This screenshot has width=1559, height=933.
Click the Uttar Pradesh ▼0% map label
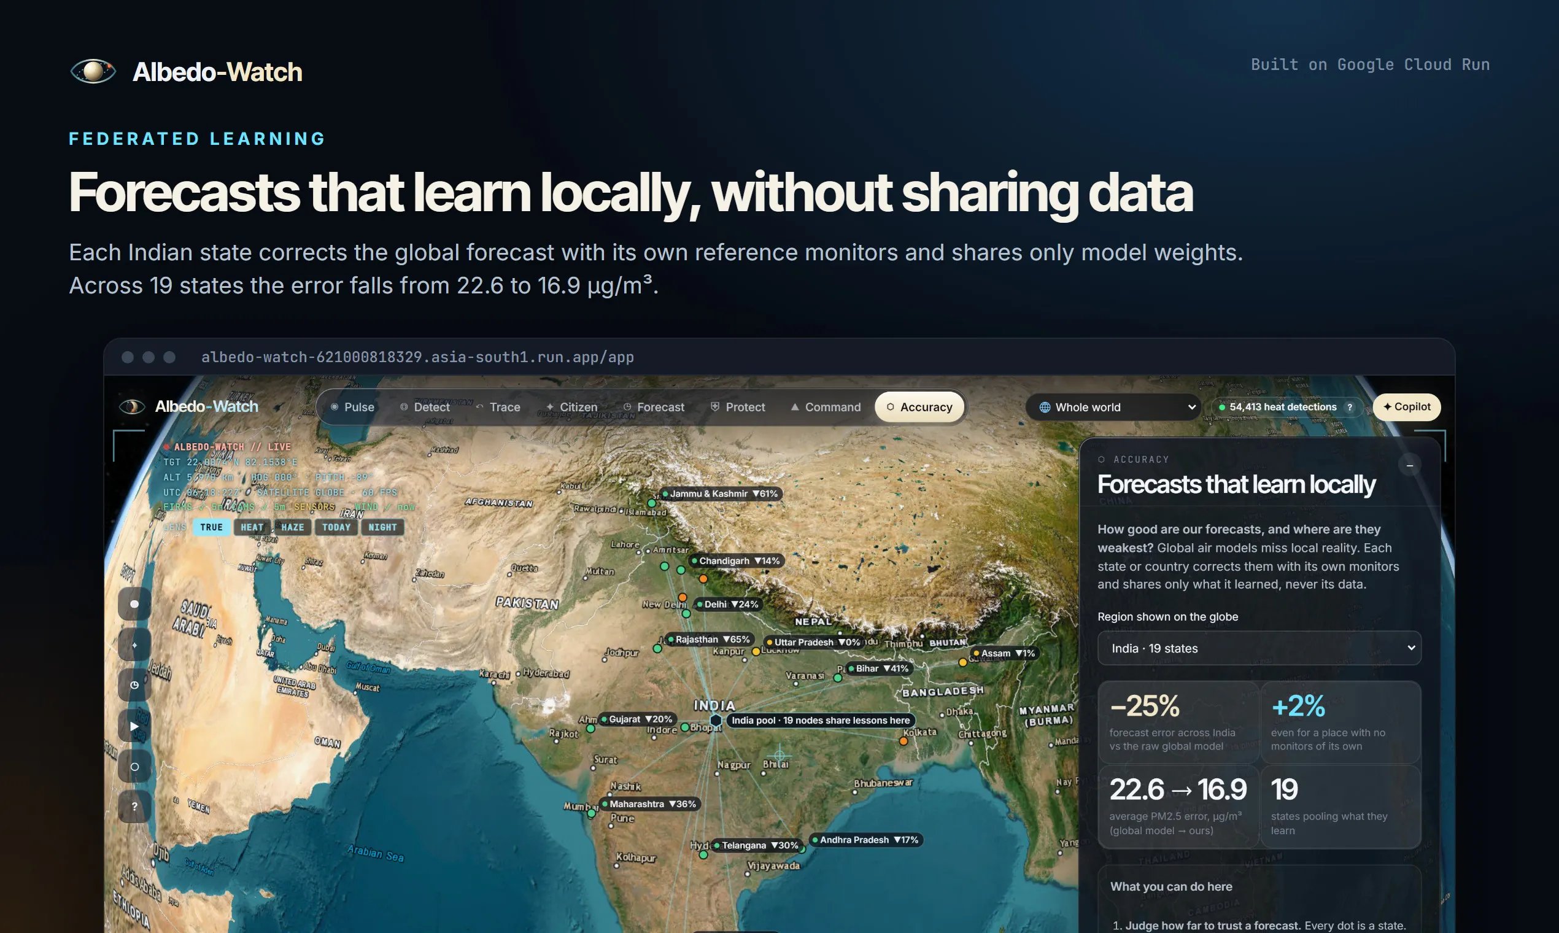[813, 643]
